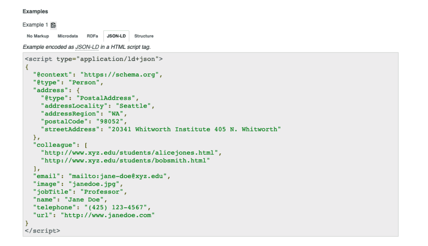The width and height of the screenshot is (428, 246).
Task: Click the opening script tag line
Action: point(94,59)
